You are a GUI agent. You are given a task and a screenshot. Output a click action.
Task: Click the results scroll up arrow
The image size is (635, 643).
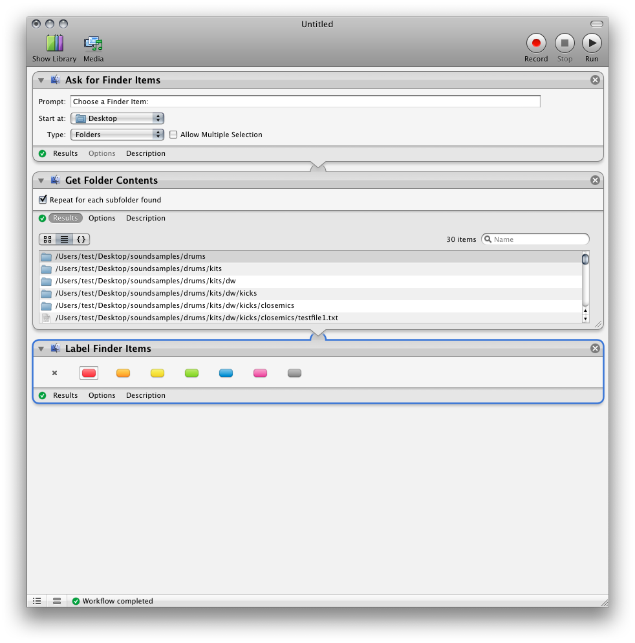click(585, 311)
